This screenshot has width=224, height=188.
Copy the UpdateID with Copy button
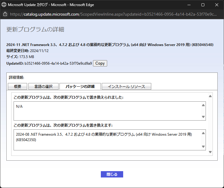(x=100, y=63)
